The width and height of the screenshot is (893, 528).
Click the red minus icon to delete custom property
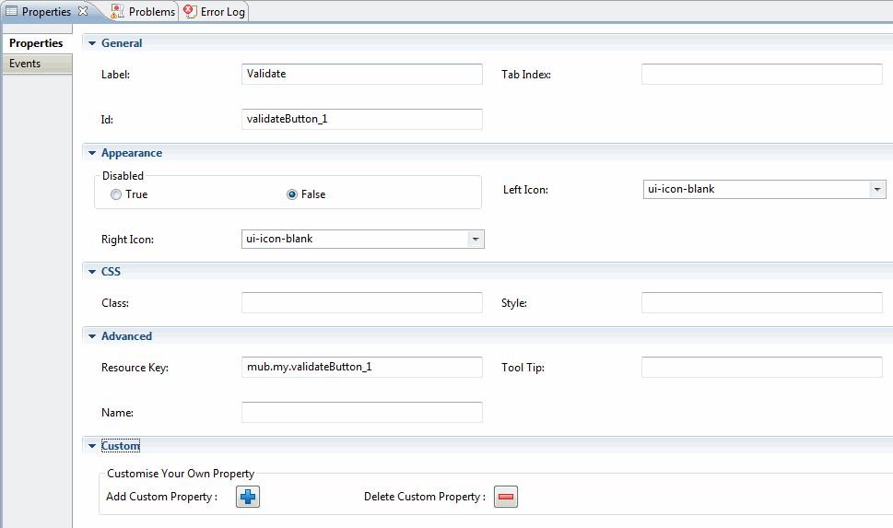pyautogui.click(x=506, y=497)
